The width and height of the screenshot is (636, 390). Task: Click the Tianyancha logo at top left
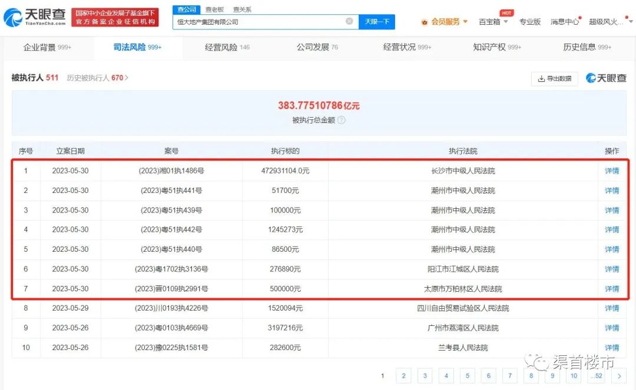[x=35, y=18]
